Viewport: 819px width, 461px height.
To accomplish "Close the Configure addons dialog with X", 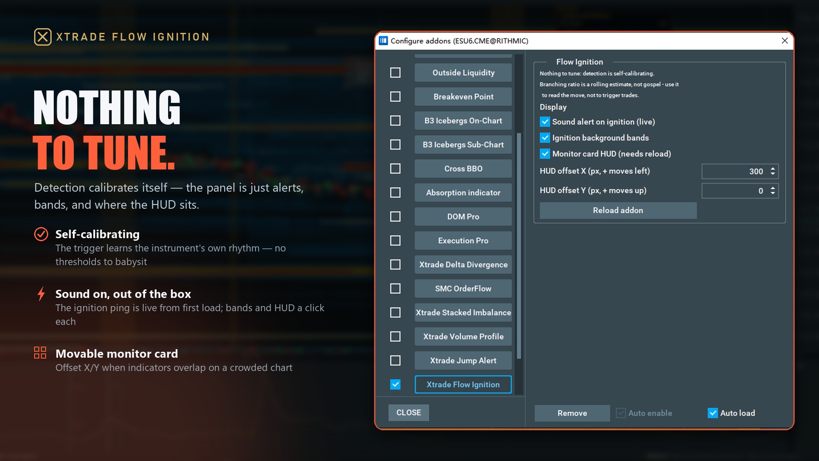I will coord(784,41).
